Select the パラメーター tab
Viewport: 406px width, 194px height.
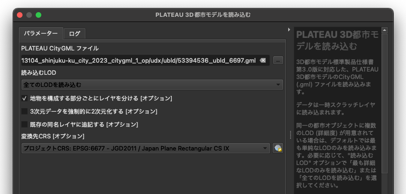tap(41, 33)
